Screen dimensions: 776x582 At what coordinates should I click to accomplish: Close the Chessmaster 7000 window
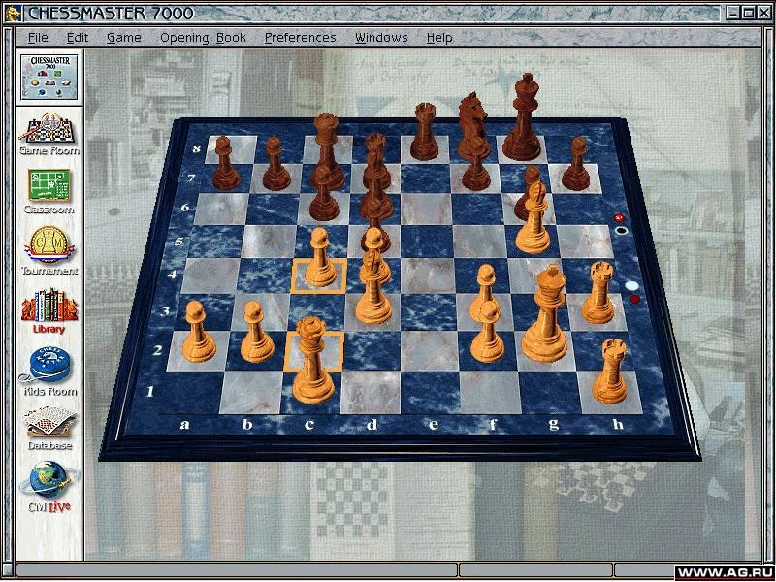[762, 14]
